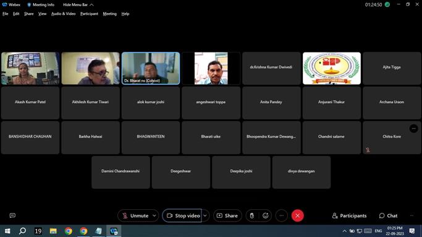Select the institute logo video tile
The height and width of the screenshot is (237, 422).
pos(332,69)
